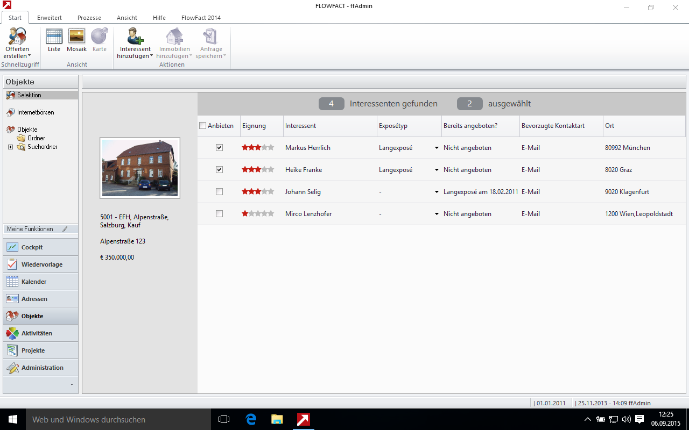
Task: Toggle the Anbieten select-all checkbox
Action: pos(203,126)
